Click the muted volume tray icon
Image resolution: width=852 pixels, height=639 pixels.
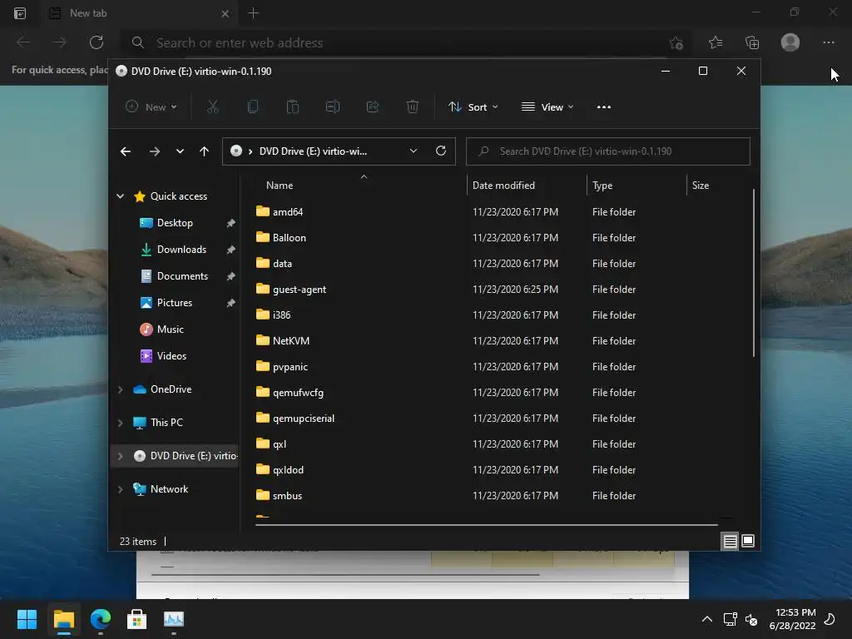(751, 619)
